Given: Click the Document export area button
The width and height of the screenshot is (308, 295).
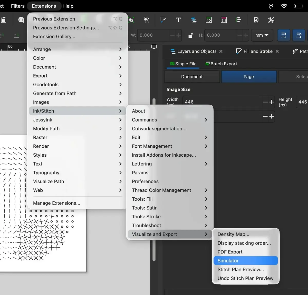Looking at the screenshot, I should coord(192,77).
